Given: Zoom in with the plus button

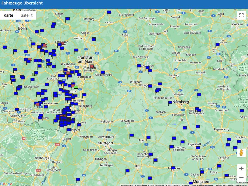Looking at the screenshot, I should (x=241, y=169).
